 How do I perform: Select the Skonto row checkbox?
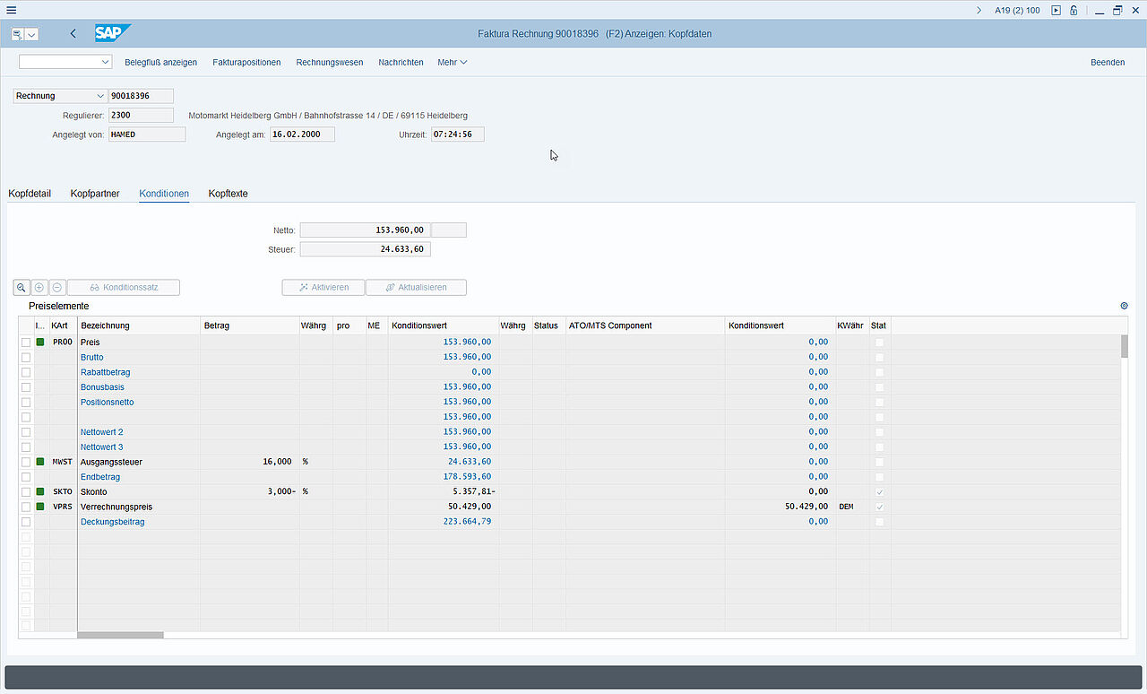[26, 491]
